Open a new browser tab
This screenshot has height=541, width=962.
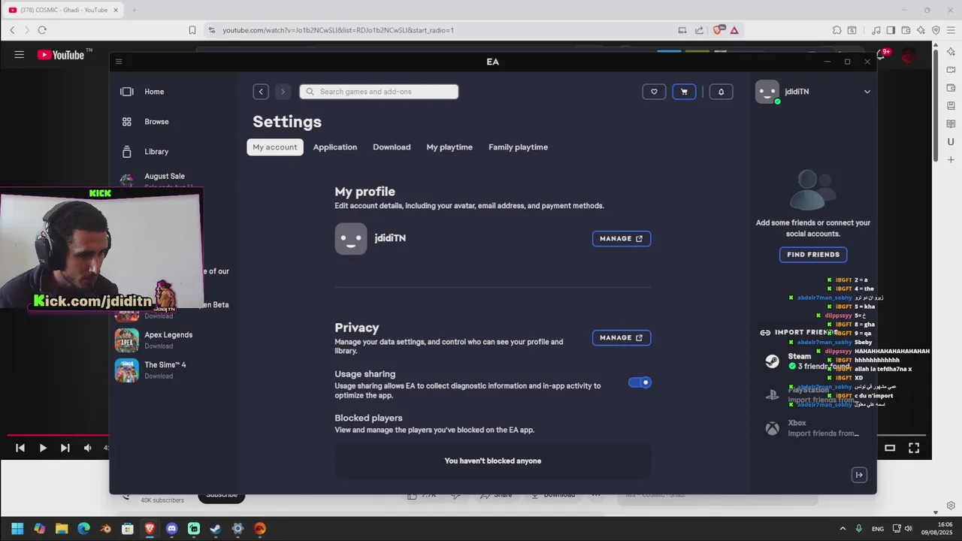point(134,10)
